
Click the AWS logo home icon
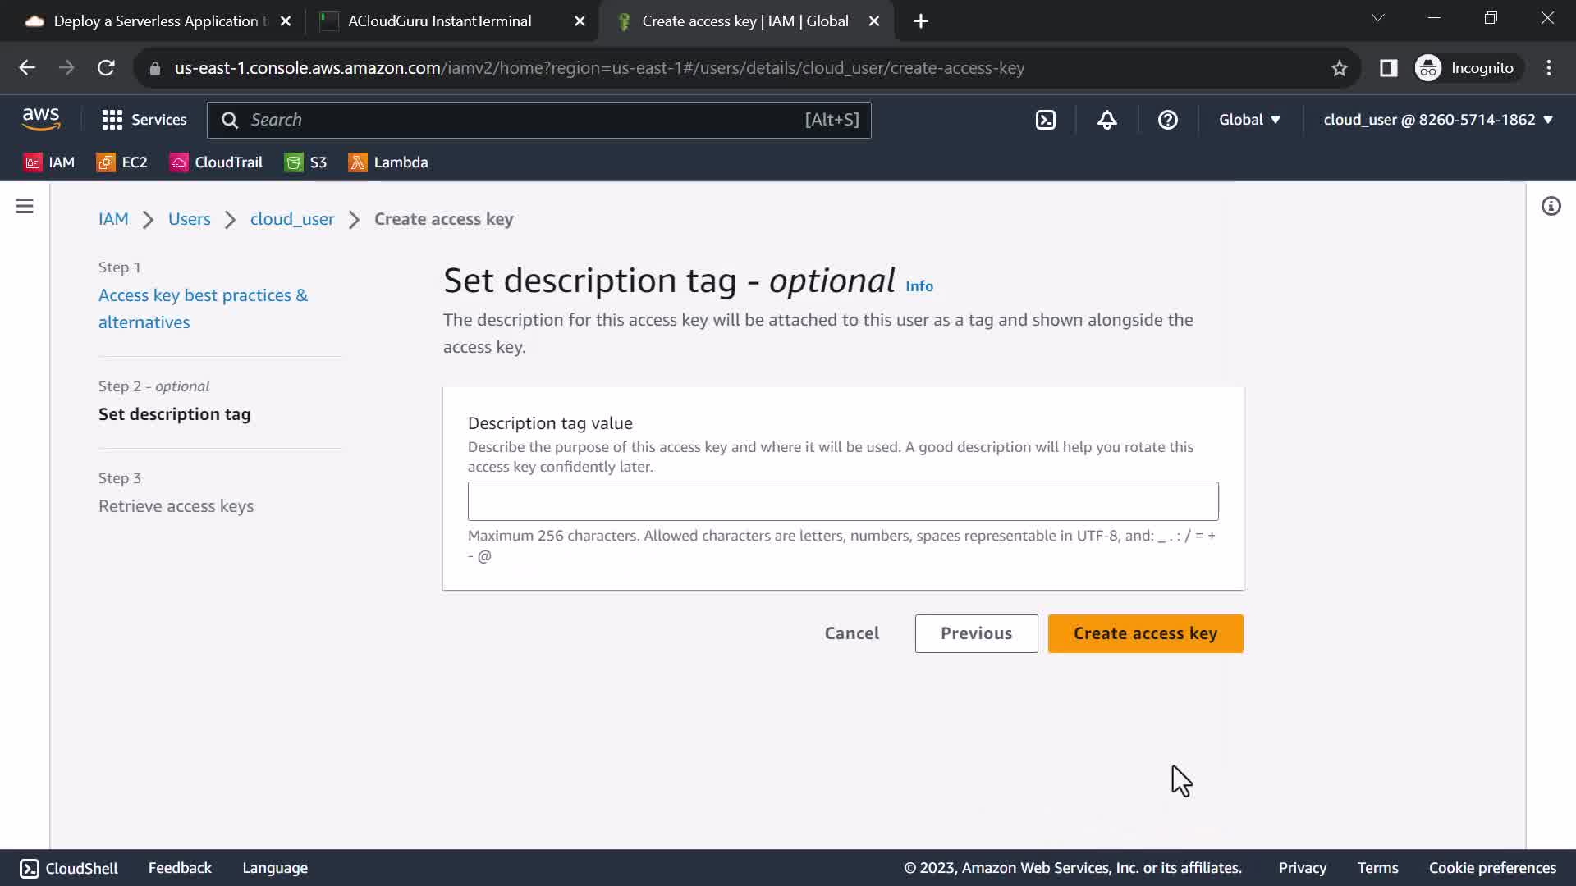coord(41,120)
